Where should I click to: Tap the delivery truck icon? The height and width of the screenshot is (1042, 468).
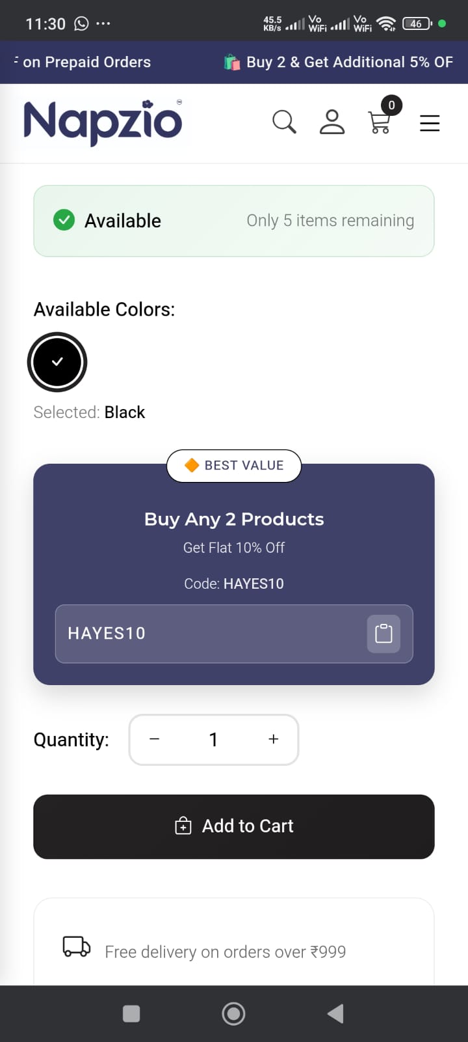(x=76, y=946)
